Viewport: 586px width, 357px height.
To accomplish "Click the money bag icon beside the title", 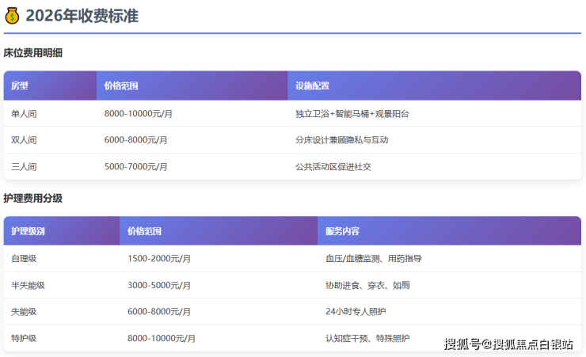I will pyautogui.click(x=13, y=16).
